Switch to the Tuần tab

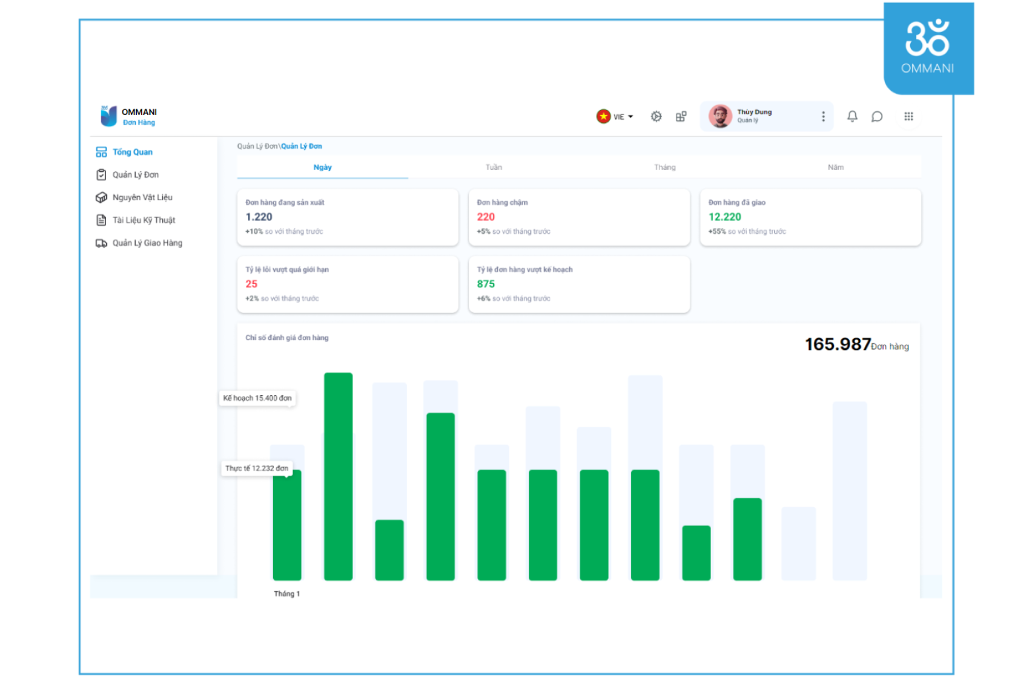point(494,167)
